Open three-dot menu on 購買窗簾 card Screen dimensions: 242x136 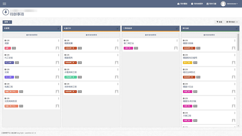[x=117, y=41]
